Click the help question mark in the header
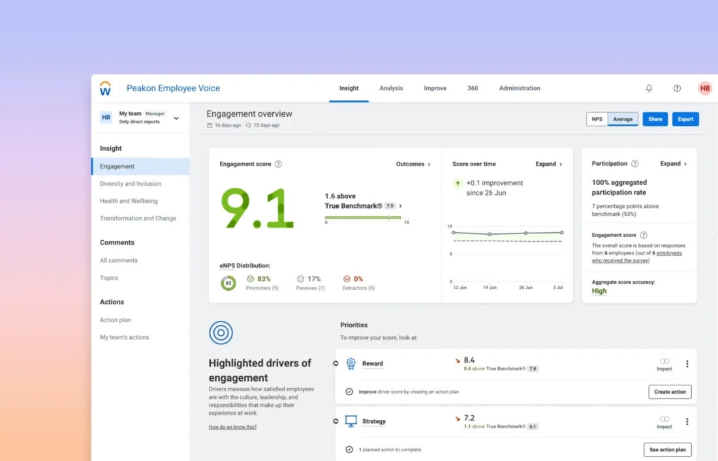 tap(677, 87)
